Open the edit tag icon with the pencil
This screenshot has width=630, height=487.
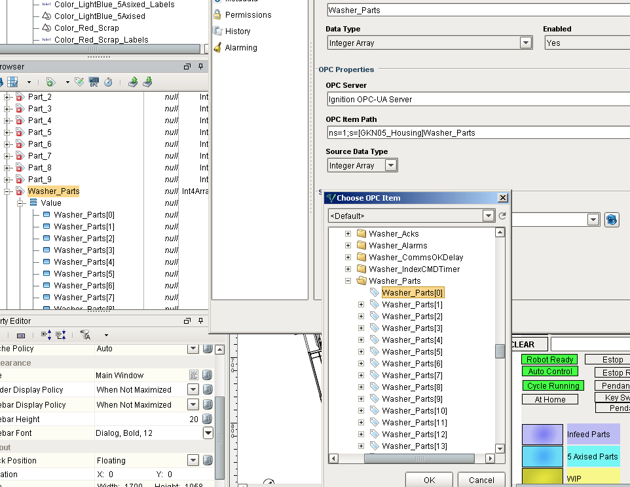pyautogui.click(x=80, y=81)
